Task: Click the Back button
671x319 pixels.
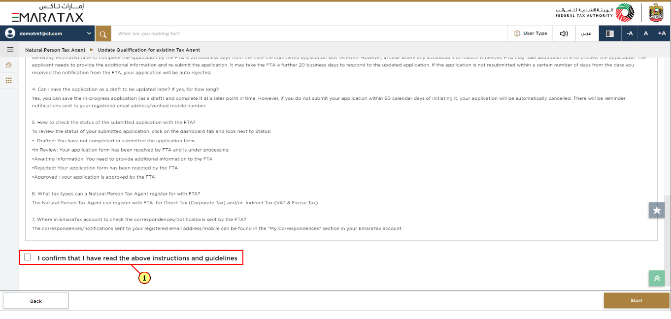Action: 36,301
